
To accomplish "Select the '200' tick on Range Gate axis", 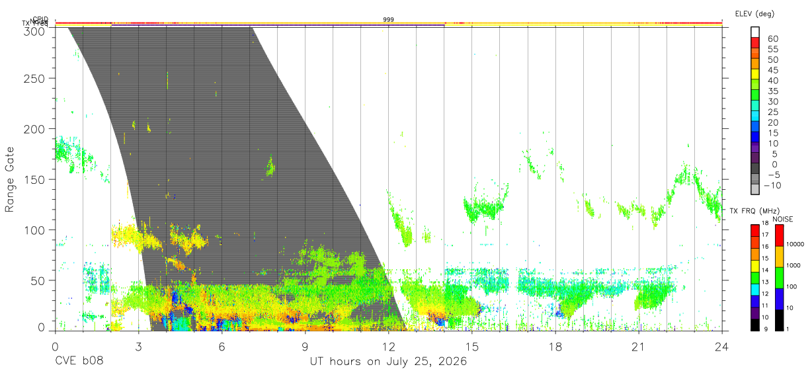I will point(34,129).
